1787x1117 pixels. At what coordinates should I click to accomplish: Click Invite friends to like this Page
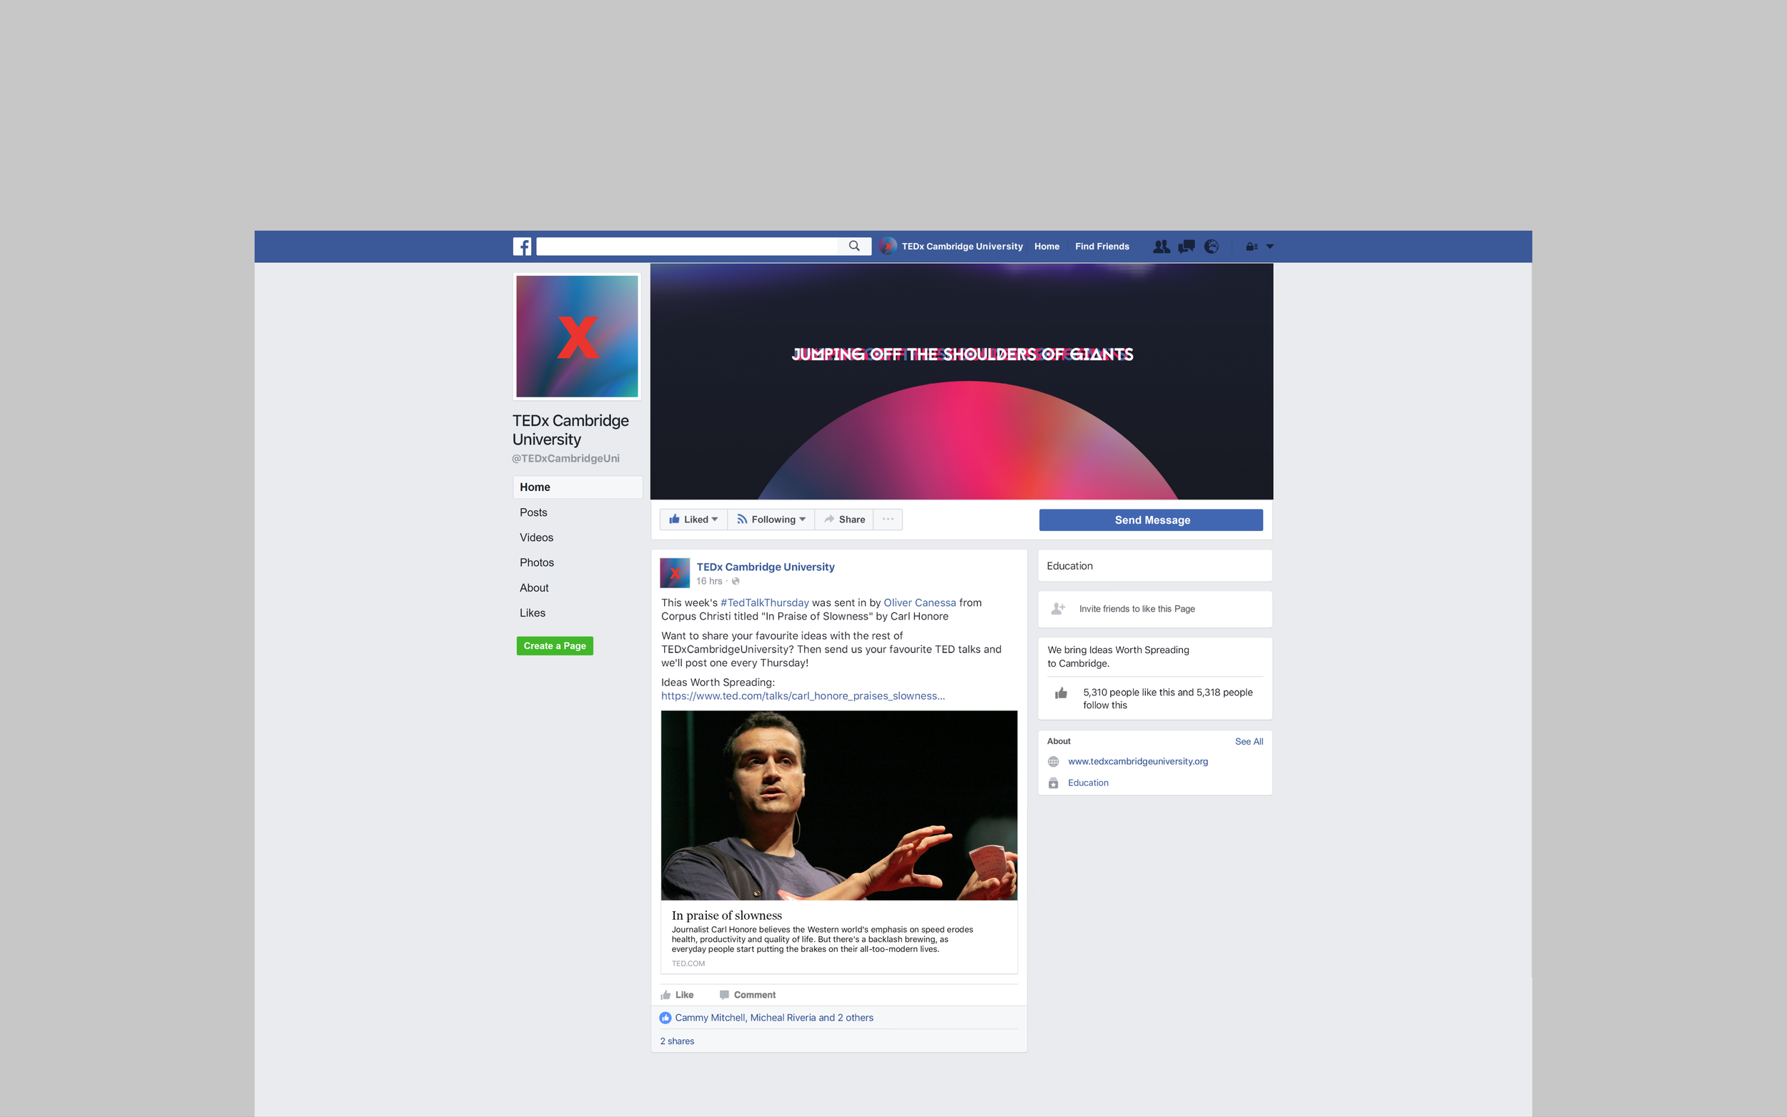click(1137, 609)
